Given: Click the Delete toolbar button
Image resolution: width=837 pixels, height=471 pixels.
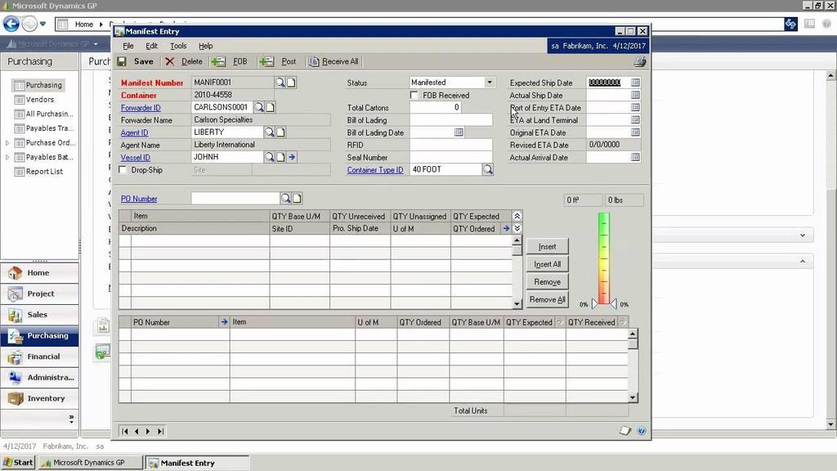Looking at the screenshot, I should [184, 61].
